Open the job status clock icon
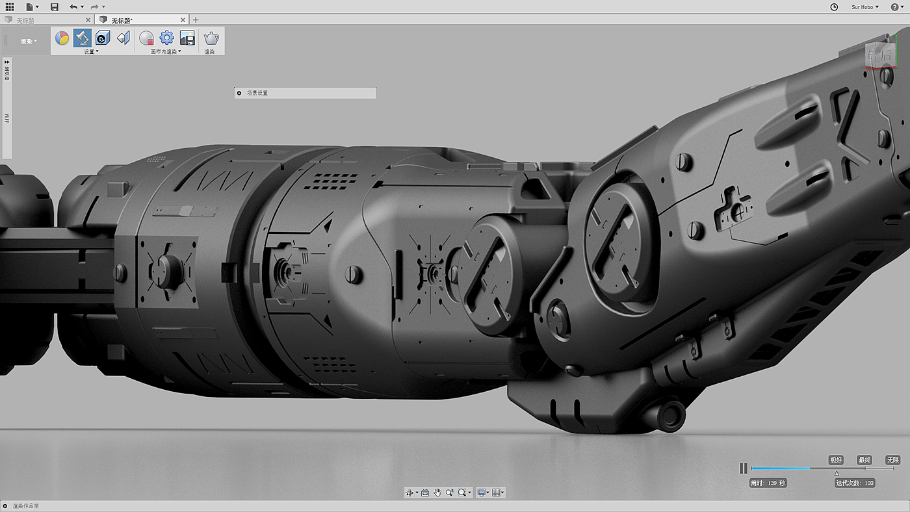Screen dimensions: 910x512 835,6
